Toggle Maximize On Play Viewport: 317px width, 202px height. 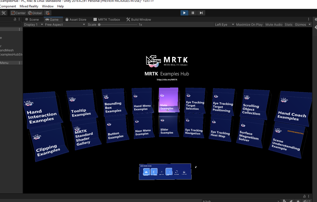click(x=249, y=25)
